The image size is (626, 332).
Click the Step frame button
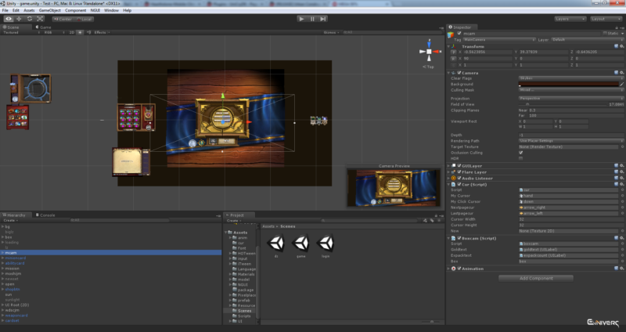(x=323, y=19)
